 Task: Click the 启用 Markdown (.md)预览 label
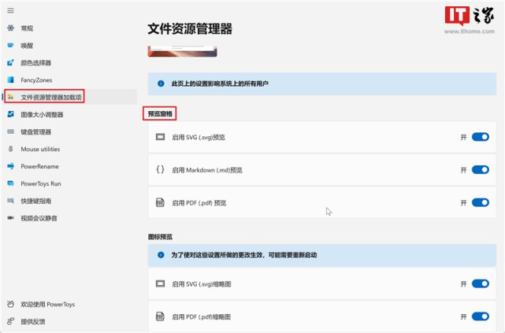(207, 170)
